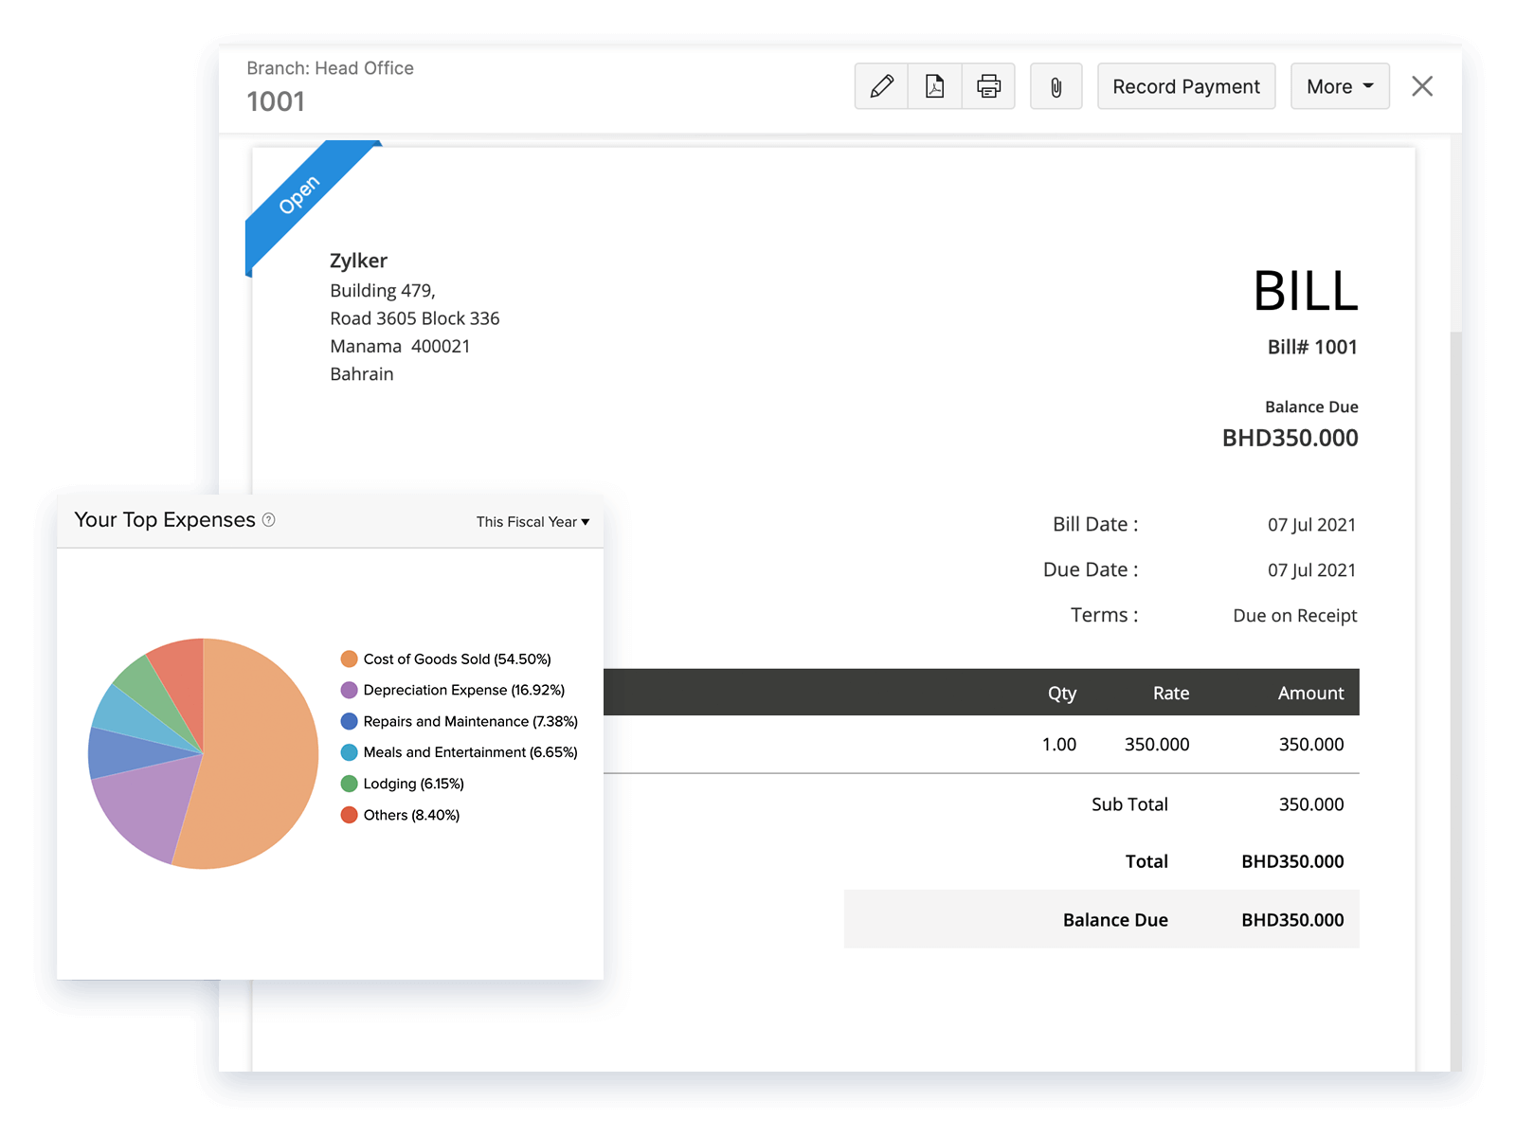
Task: Toggle the Cost of Goods Sold legend entry
Action: pyautogui.click(x=458, y=659)
